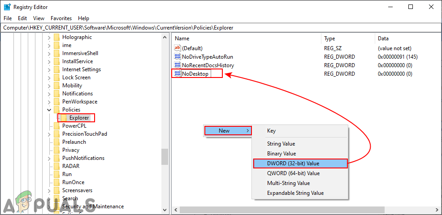Open the New submenu in context menu
The height and width of the screenshot is (215, 442).
[x=228, y=131]
